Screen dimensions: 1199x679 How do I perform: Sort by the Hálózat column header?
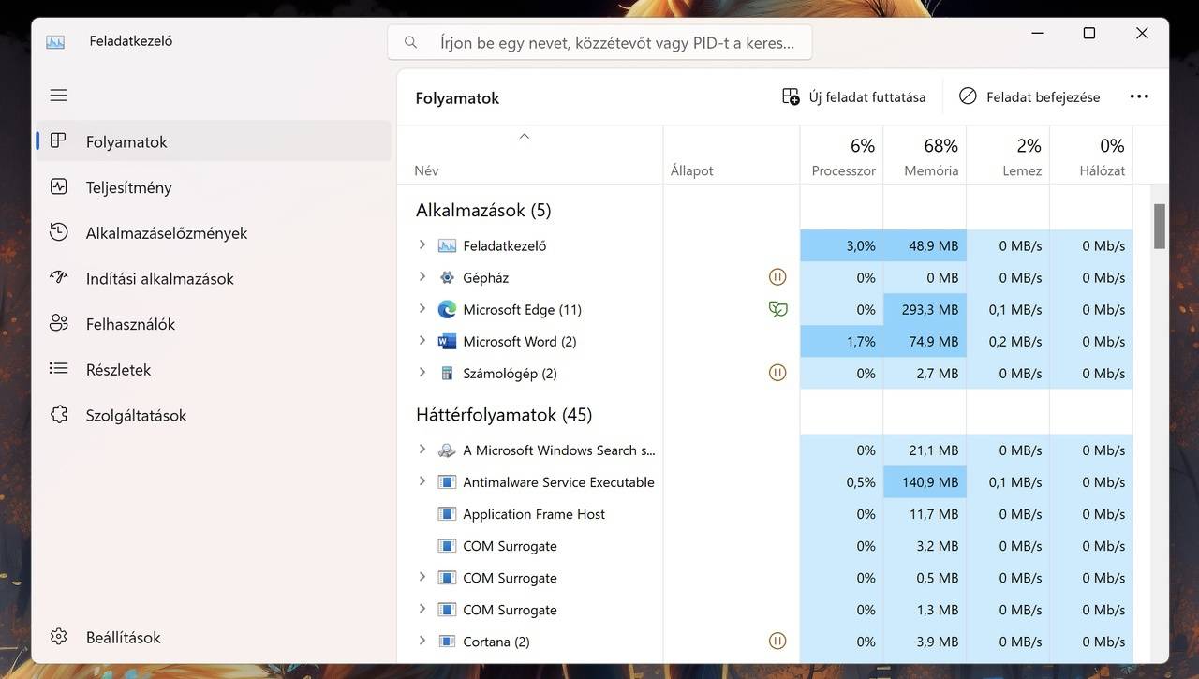(1091, 155)
